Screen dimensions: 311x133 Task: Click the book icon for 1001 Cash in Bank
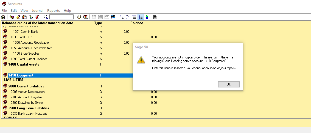5,31
